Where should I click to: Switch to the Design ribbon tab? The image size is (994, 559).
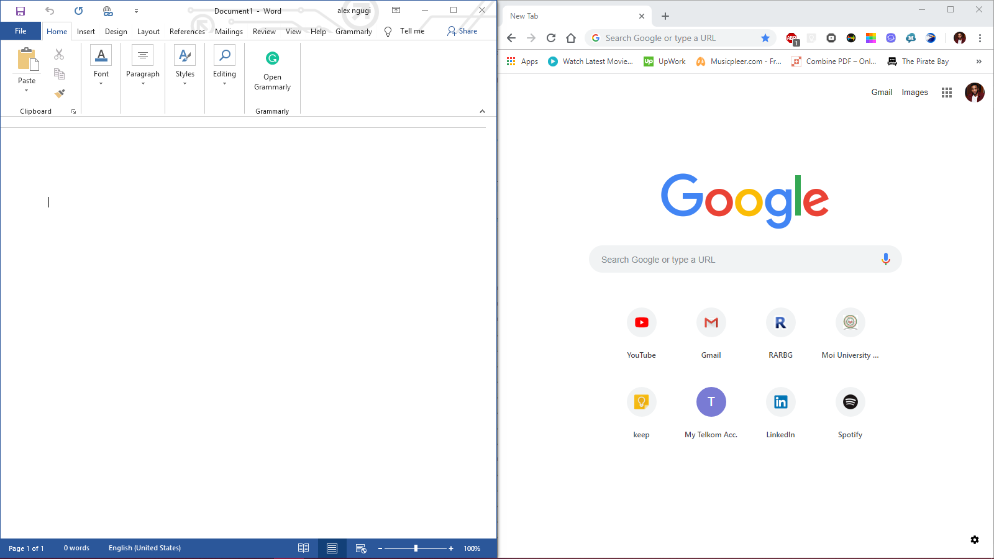[116, 32]
